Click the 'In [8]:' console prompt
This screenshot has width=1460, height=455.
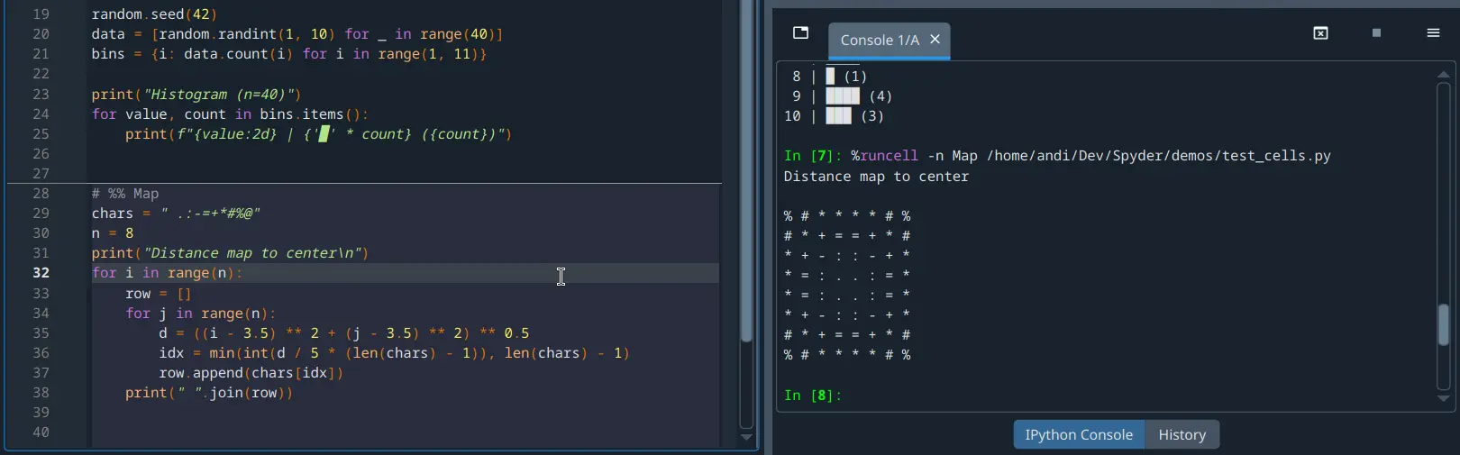coord(813,396)
